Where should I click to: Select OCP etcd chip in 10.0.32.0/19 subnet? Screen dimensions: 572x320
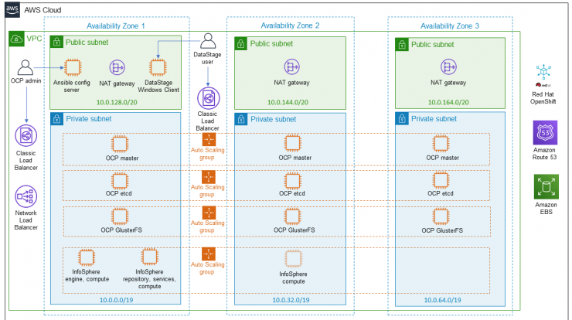pyautogui.click(x=292, y=181)
